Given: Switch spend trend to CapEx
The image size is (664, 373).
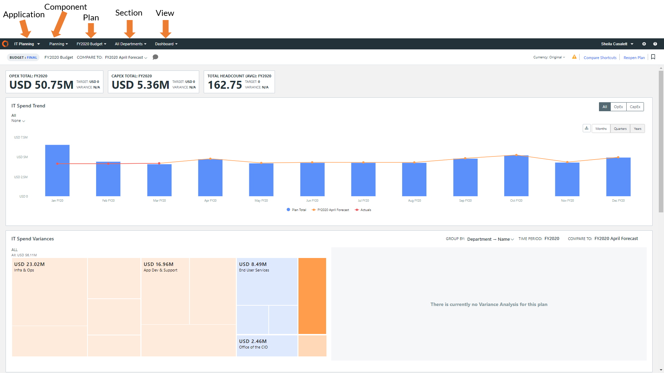Looking at the screenshot, I should pyautogui.click(x=635, y=107).
